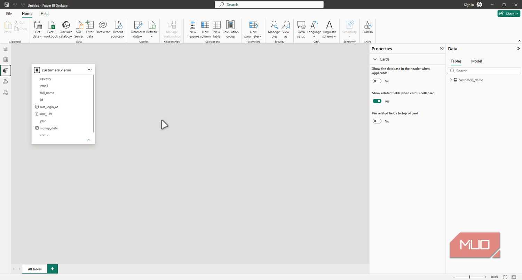Open Excel workbook import
This screenshot has width=522, height=280.
click(51, 25)
